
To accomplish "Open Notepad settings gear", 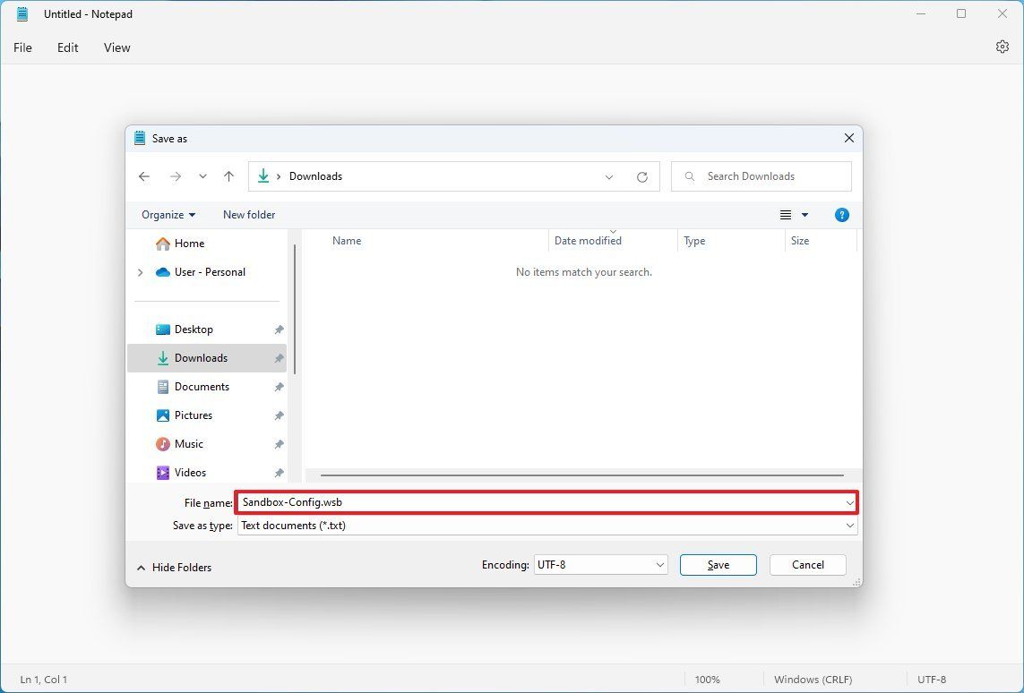I will coord(1001,47).
